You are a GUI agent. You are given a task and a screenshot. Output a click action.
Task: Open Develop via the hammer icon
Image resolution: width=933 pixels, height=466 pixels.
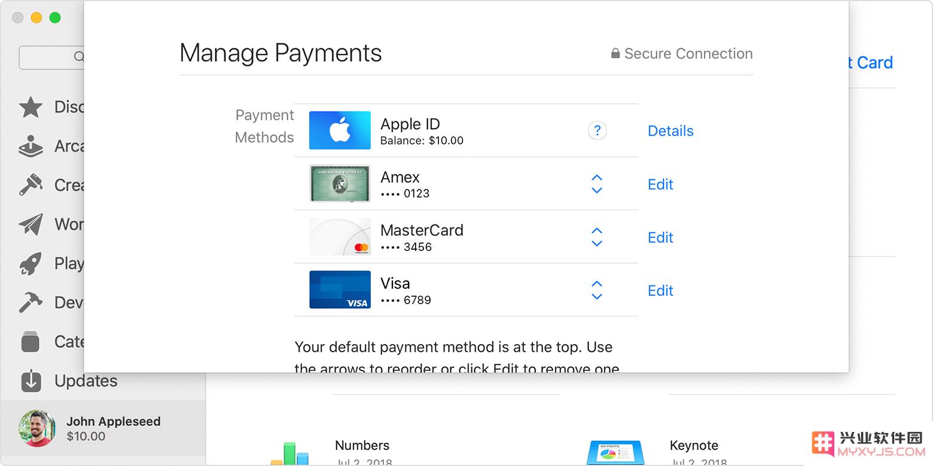click(x=31, y=302)
